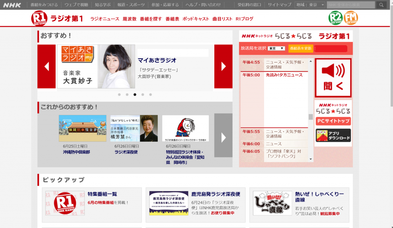393x228 pixels.
Task: Open 報道・スポーツ top menu
Action: tap(131, 5)
